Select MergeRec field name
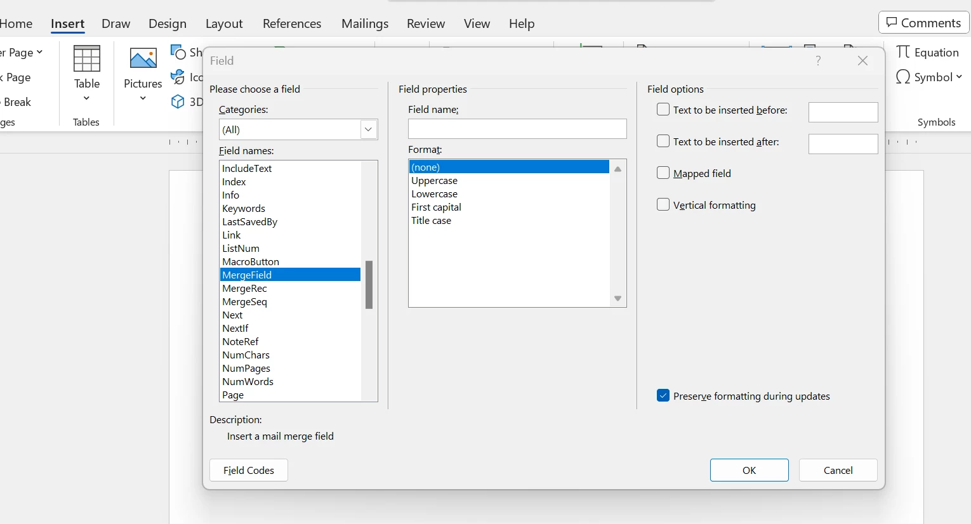This screenshot has height=524, width=971. (x=290, y=288)
